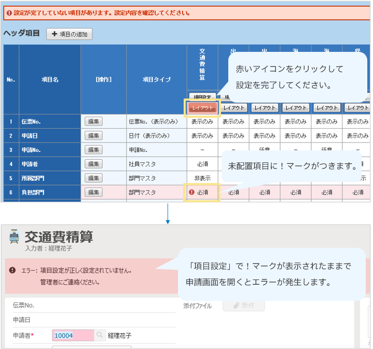This screenshot has height=349, width=373.
Task: Click the magnifier search icon next to 申請者 field
Action: (x=100, y=336)
